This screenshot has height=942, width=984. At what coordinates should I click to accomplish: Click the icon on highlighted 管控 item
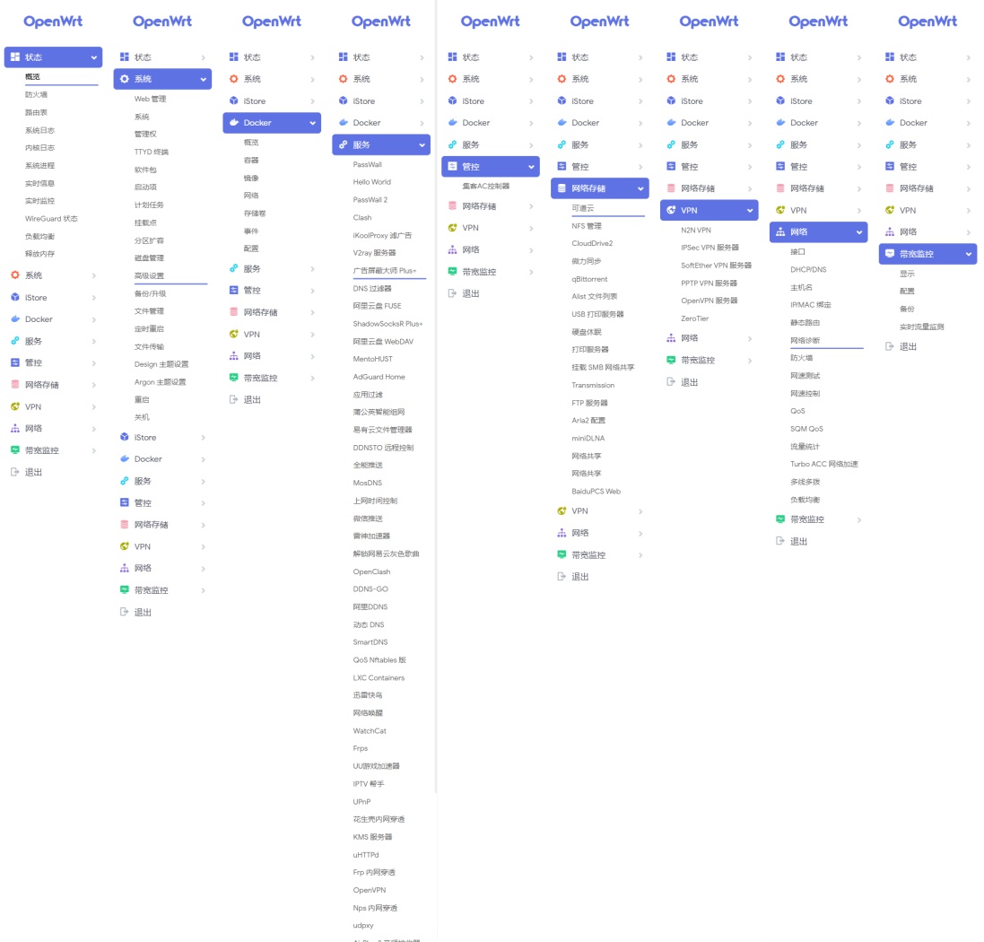point(452,167)
